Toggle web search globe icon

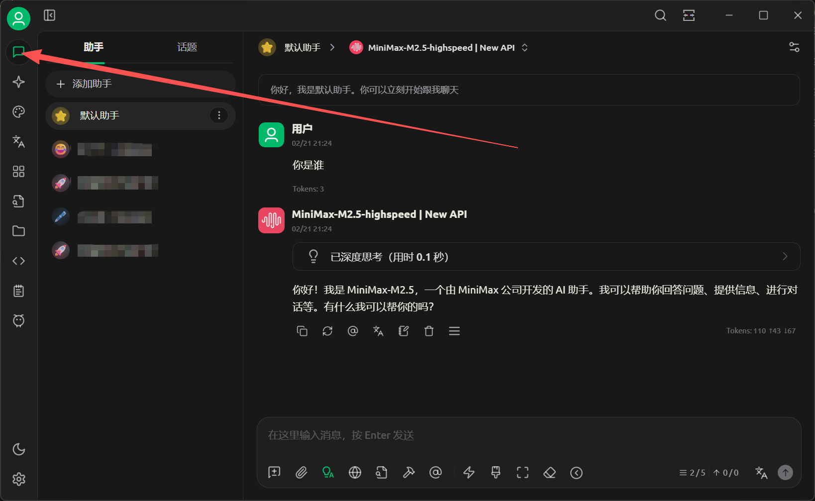(x=355, y=473)
